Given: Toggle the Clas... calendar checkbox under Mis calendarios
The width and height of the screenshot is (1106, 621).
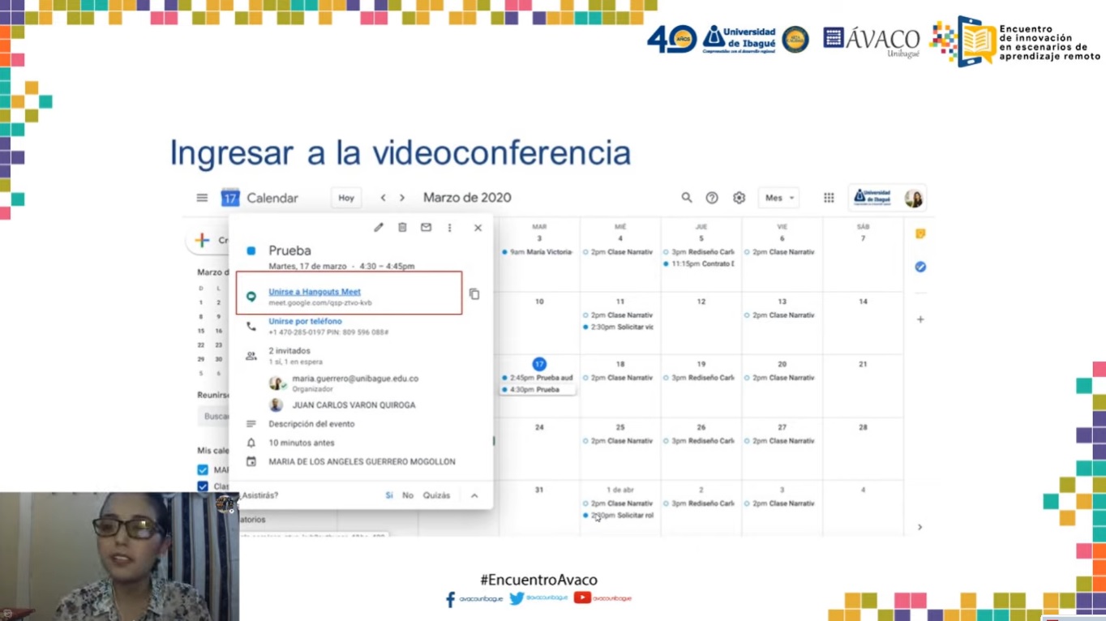Looking at the screenshot, I should (203, 486).
